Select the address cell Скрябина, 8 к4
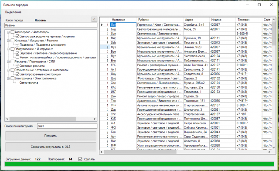 tap(196, 25)
